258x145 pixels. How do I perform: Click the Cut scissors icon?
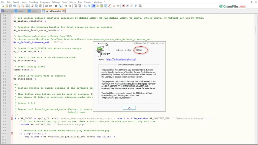33,6
